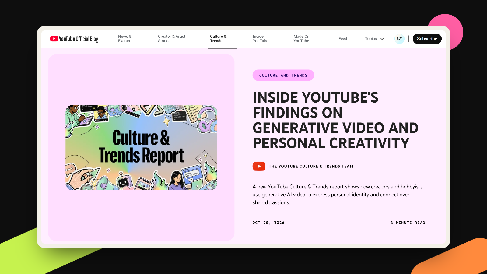Open the Feed link
The width and height of the screenshot is (487, 274).
[343, 39]
